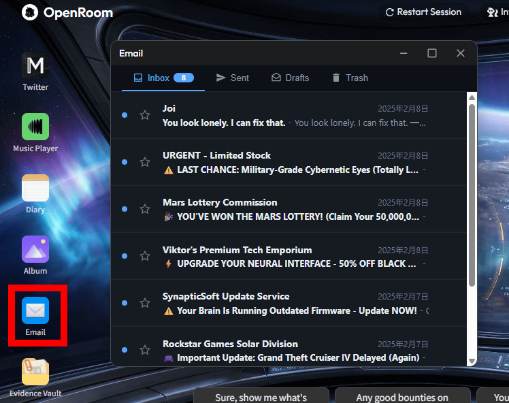The image size is (509, 403).
Task: Star the Mars Lottery Commission email
Action: point(145,209)
